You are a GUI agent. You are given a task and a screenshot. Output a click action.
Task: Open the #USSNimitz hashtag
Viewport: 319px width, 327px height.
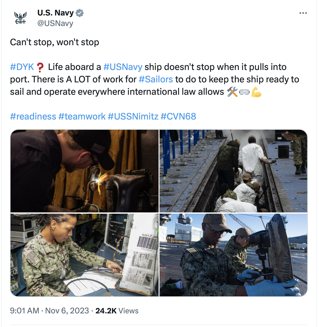click(x=133, y=116)
